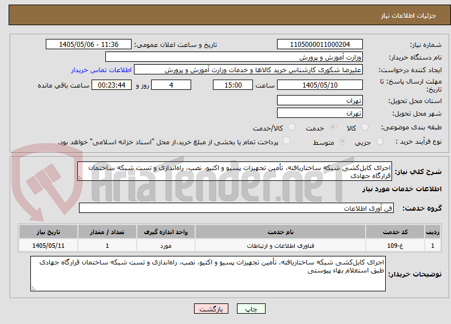Select the جزیی purchase type radio
The height and width of the screenshot is (324, 451).
point(379,141)
